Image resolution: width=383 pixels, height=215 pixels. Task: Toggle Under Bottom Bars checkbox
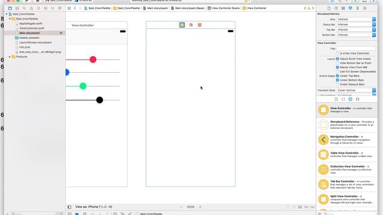coord(338,80)
